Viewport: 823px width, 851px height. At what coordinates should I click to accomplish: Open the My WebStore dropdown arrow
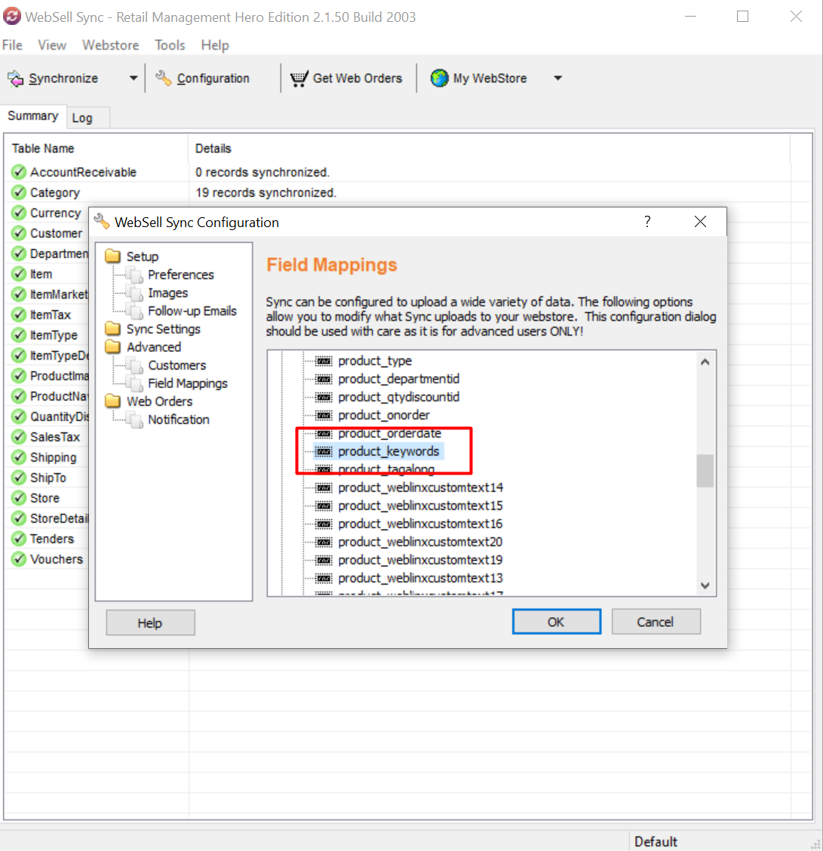(x=557, y=78)
